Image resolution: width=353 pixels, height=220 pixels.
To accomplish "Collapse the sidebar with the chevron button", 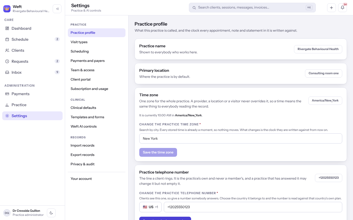I will click(57, 9).
